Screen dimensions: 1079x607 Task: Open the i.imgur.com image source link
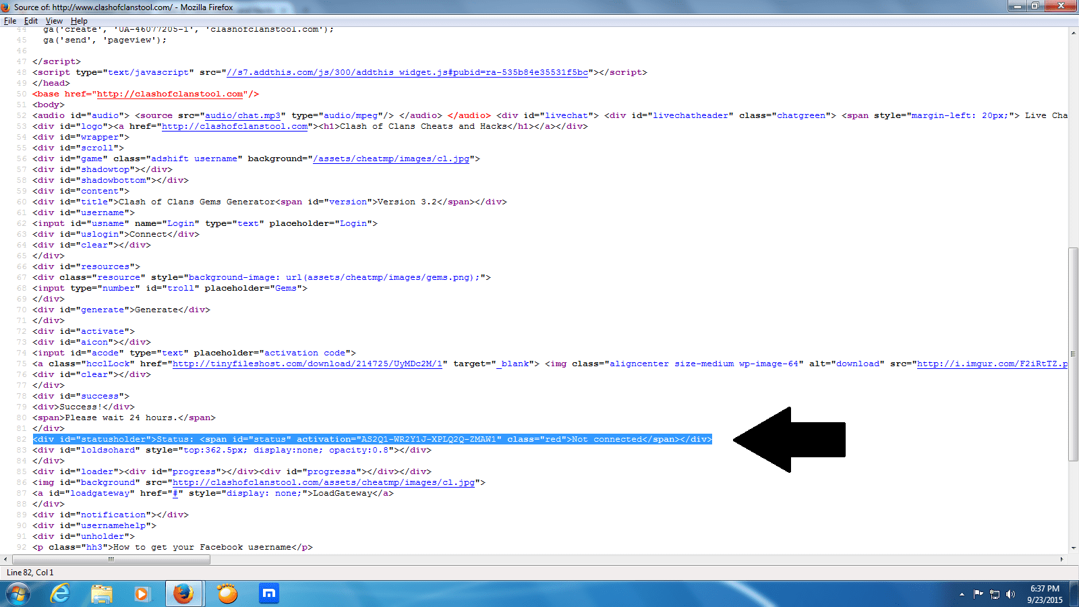(x=992, y=364)
